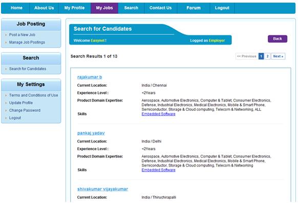Click Update Profile in My Settings

tap(21, 103)
